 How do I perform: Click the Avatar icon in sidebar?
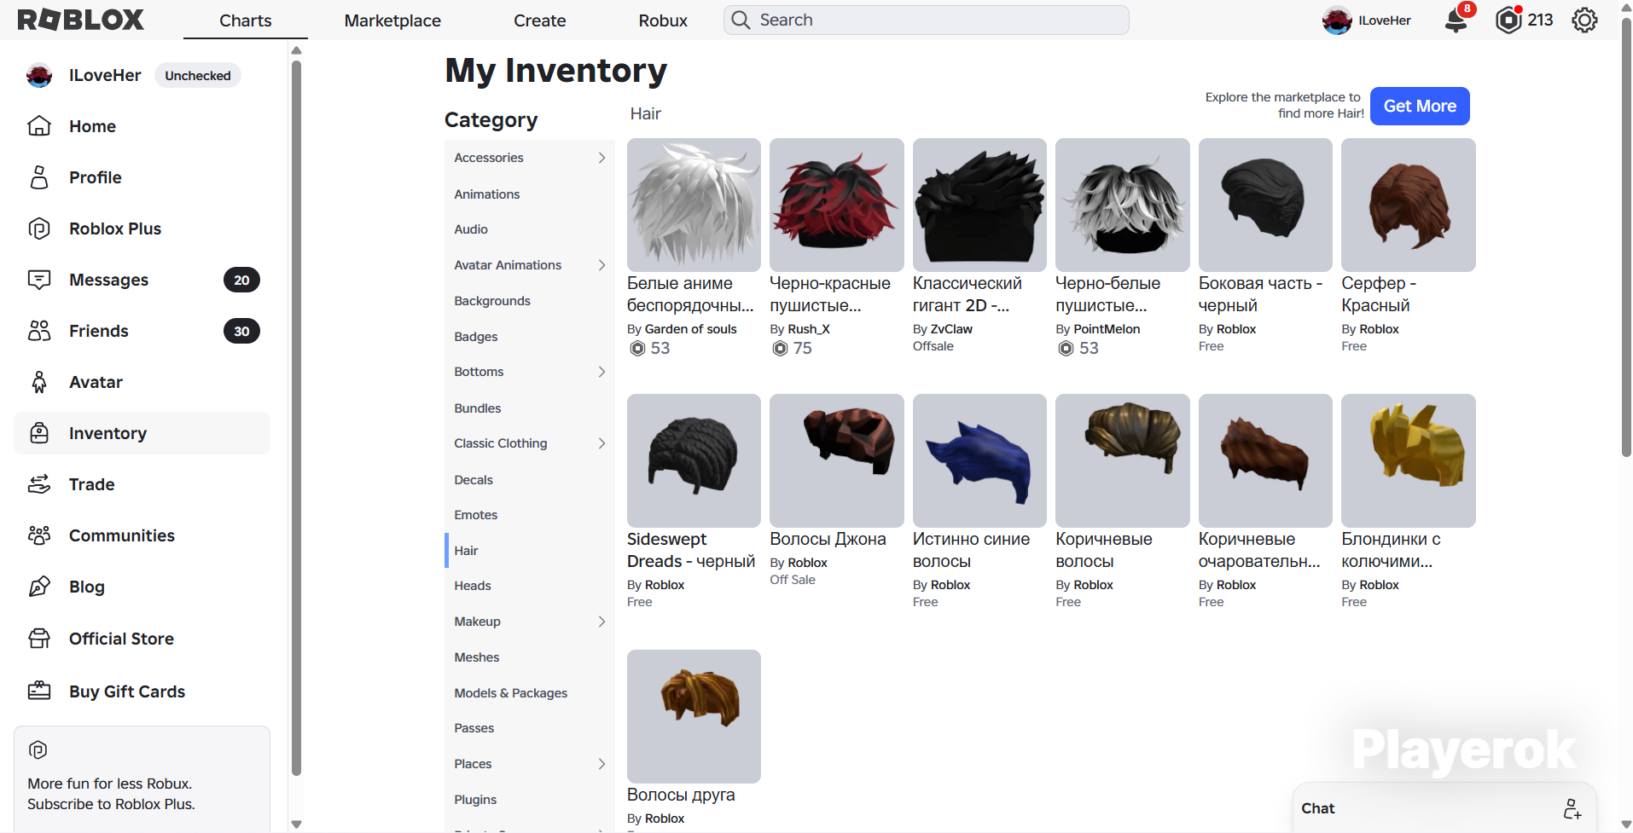[x=39, y=382]
